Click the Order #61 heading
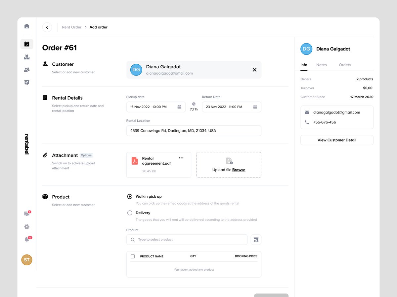The image size is (397, 297). tap(60, 48)
